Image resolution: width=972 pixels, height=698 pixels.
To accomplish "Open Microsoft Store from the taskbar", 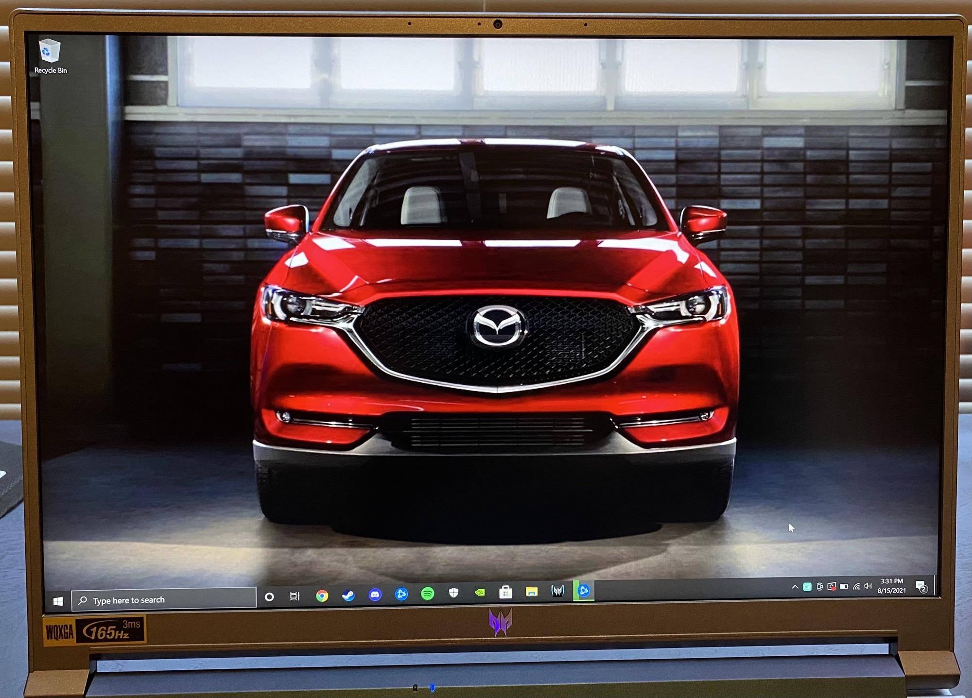I will pos(505,592).
